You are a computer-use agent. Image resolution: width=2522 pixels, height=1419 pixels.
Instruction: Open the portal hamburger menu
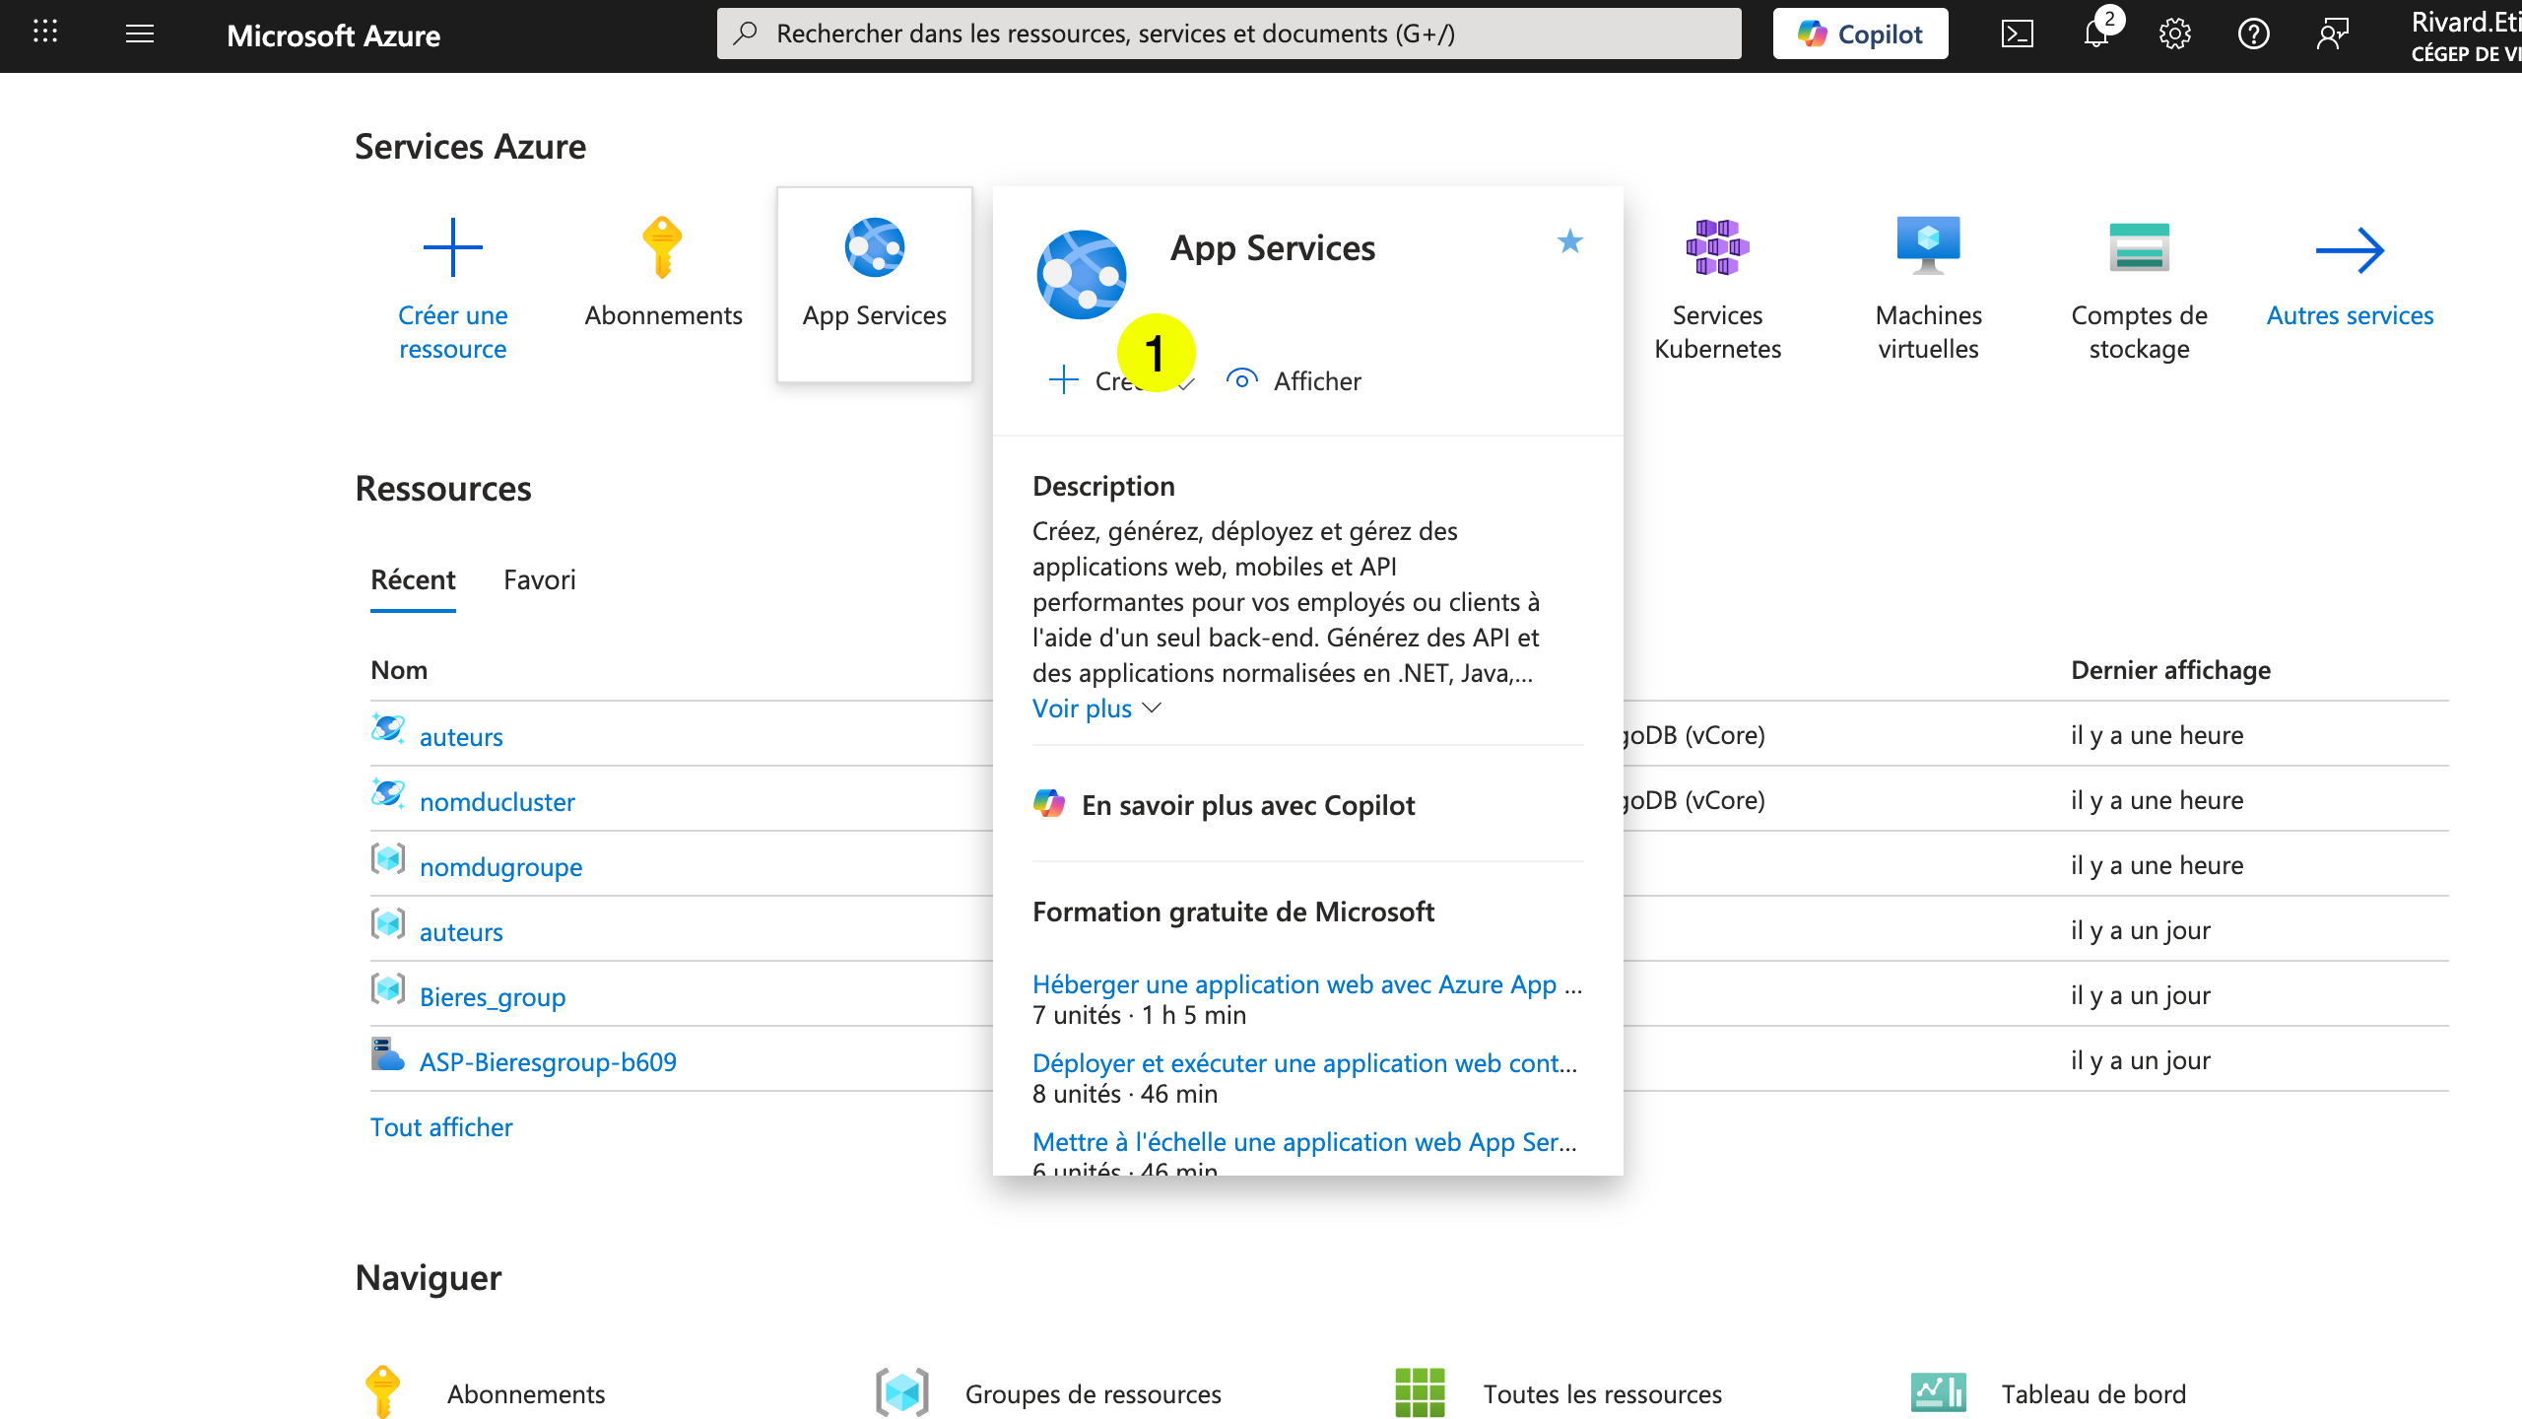139,34
